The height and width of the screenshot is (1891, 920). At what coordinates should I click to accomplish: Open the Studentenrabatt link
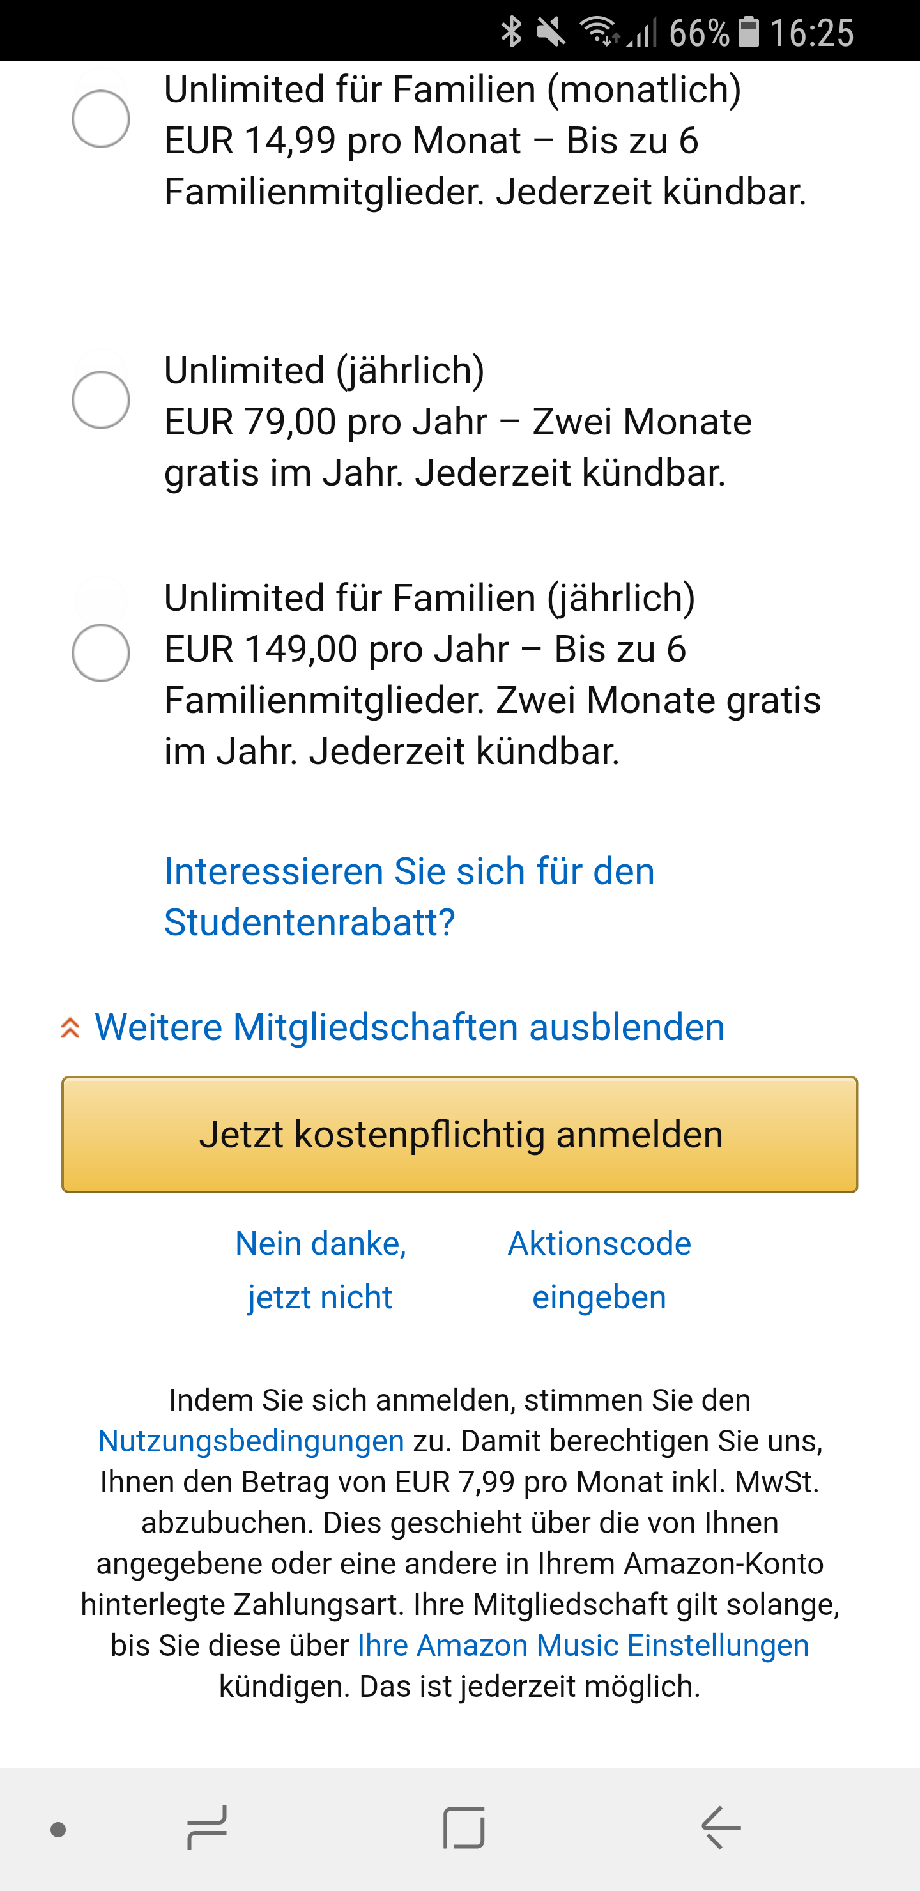point(409,896)
